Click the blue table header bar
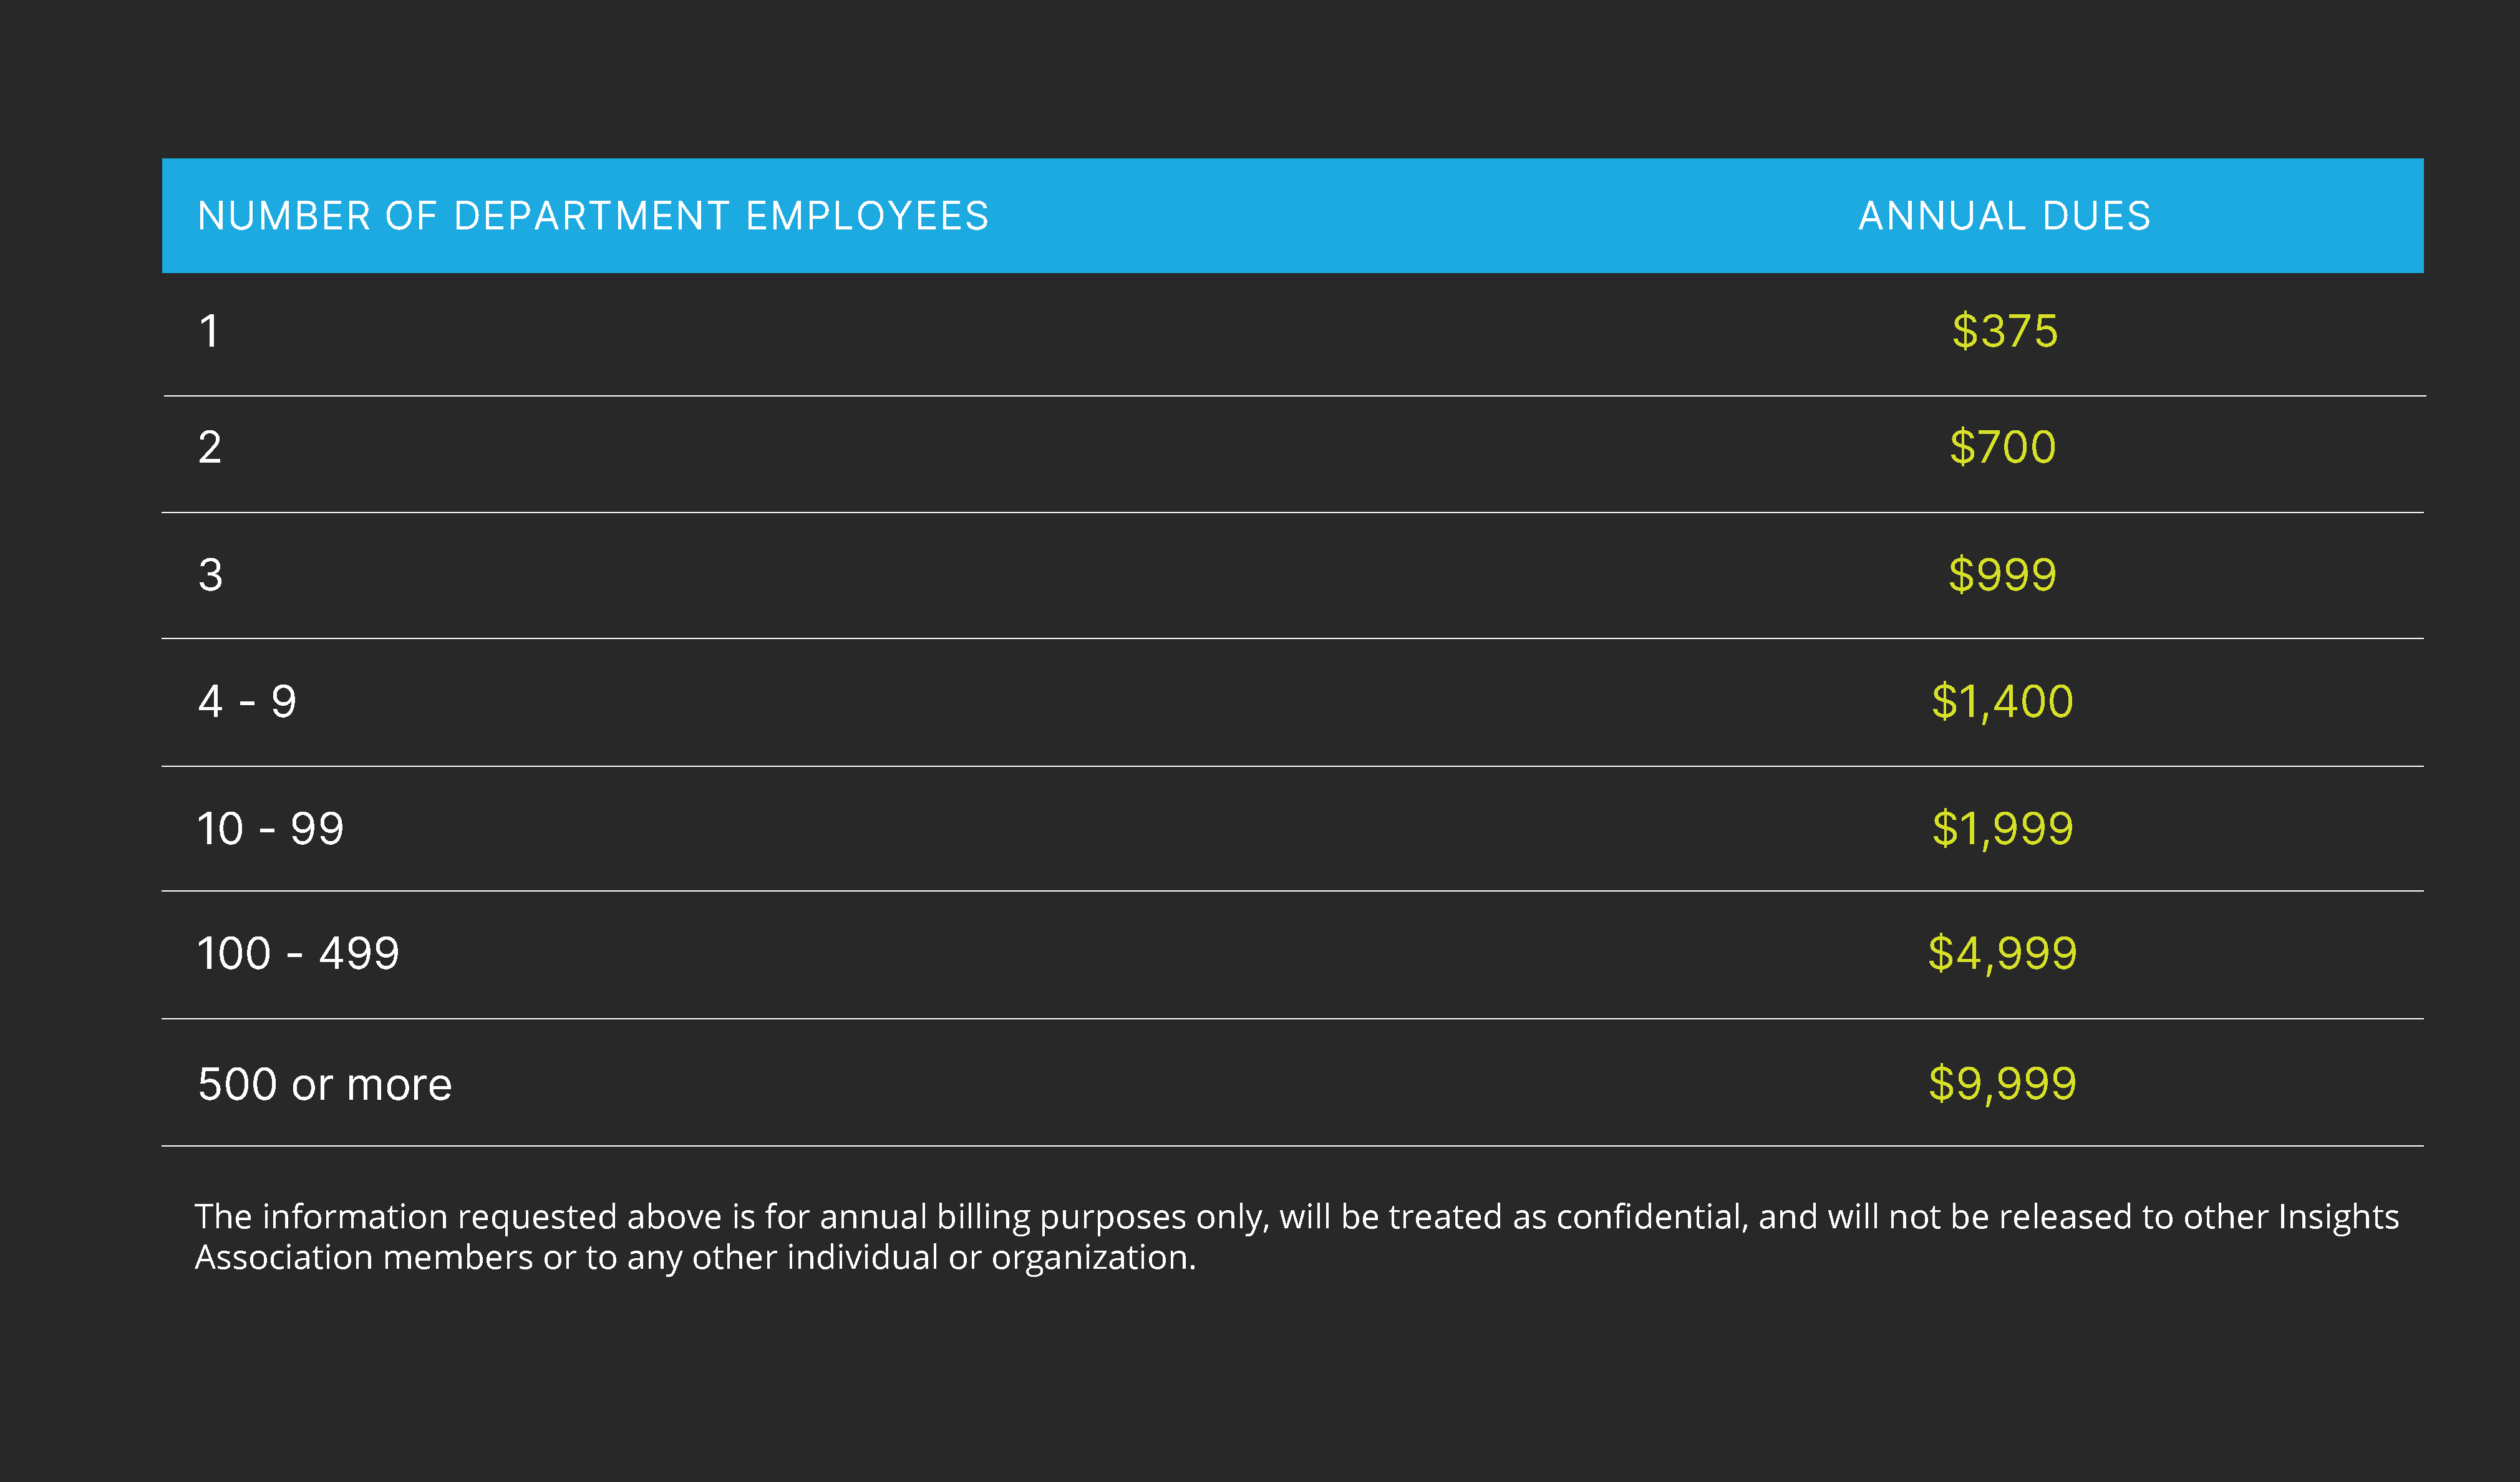 point(1293,216)
